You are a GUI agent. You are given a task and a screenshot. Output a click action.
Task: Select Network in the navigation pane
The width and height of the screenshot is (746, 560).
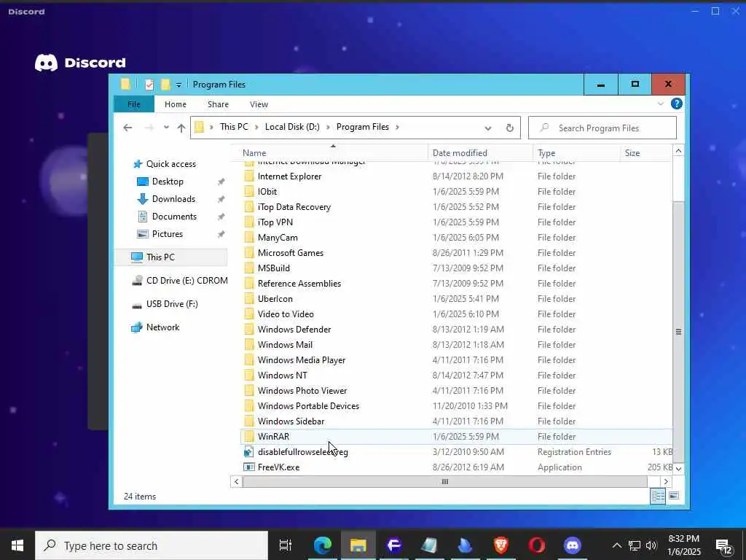(x=162, y=327)
